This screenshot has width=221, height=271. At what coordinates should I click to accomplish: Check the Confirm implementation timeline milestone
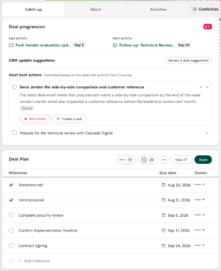coord(11,230)
